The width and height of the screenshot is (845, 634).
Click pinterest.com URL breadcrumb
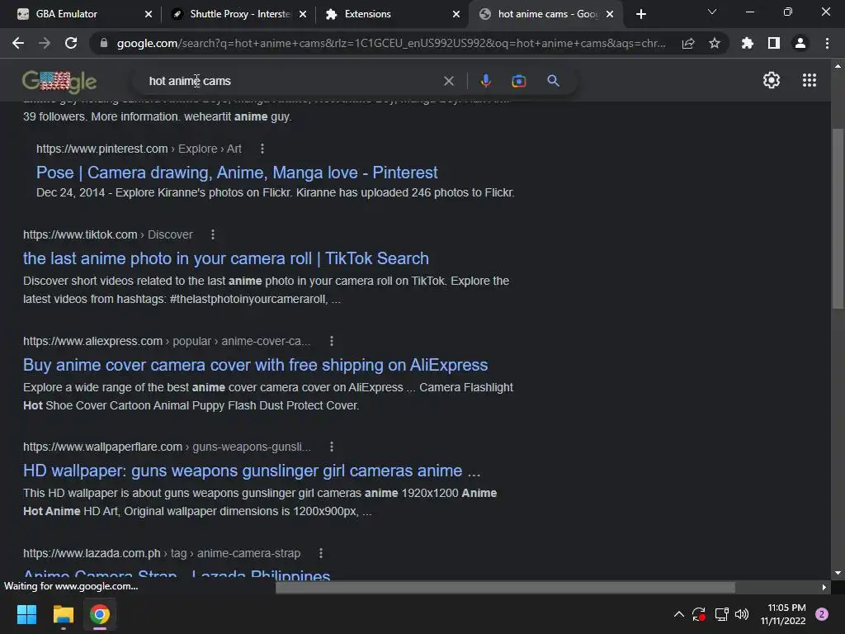[139, 149]
